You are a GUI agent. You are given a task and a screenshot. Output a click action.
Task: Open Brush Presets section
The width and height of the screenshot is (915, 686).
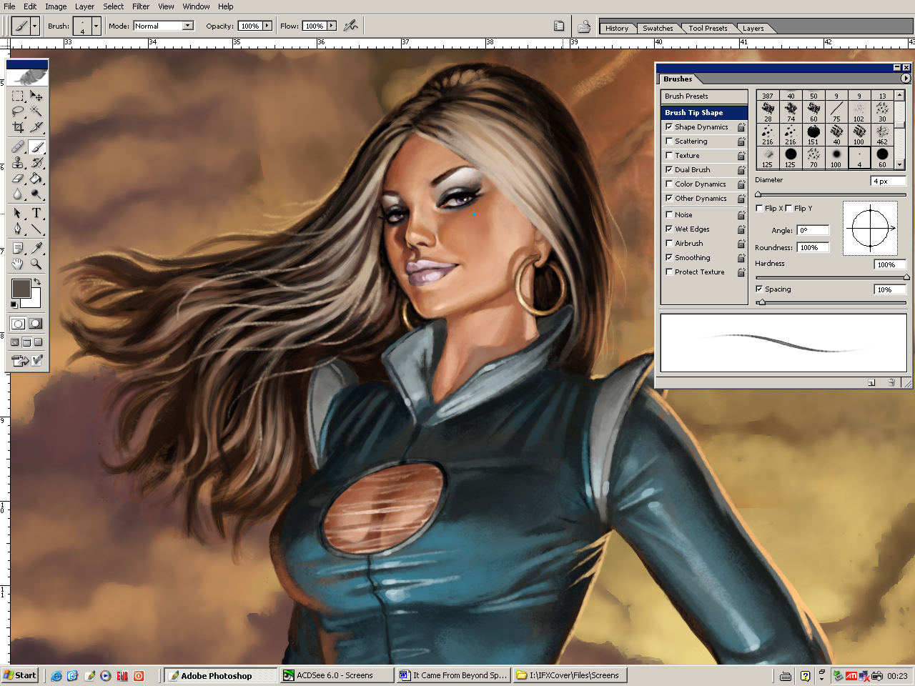click(x=704, y=96)
